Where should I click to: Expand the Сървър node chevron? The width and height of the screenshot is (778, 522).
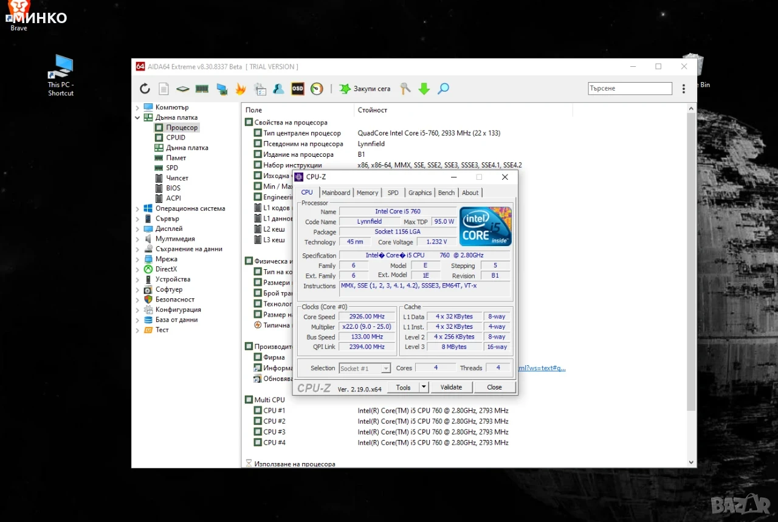(x=137, y=219)
